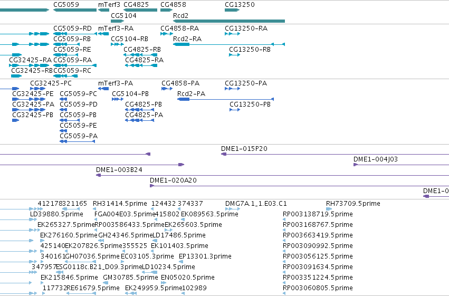449x296 pixels.
Task: Select the CG5059 gene bar
Action: point(75,10)
